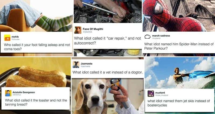Click march sadness's oval outline avatar
Viewport: 215px width, 114px height.
pyautogui.click(x=147, y=37)
